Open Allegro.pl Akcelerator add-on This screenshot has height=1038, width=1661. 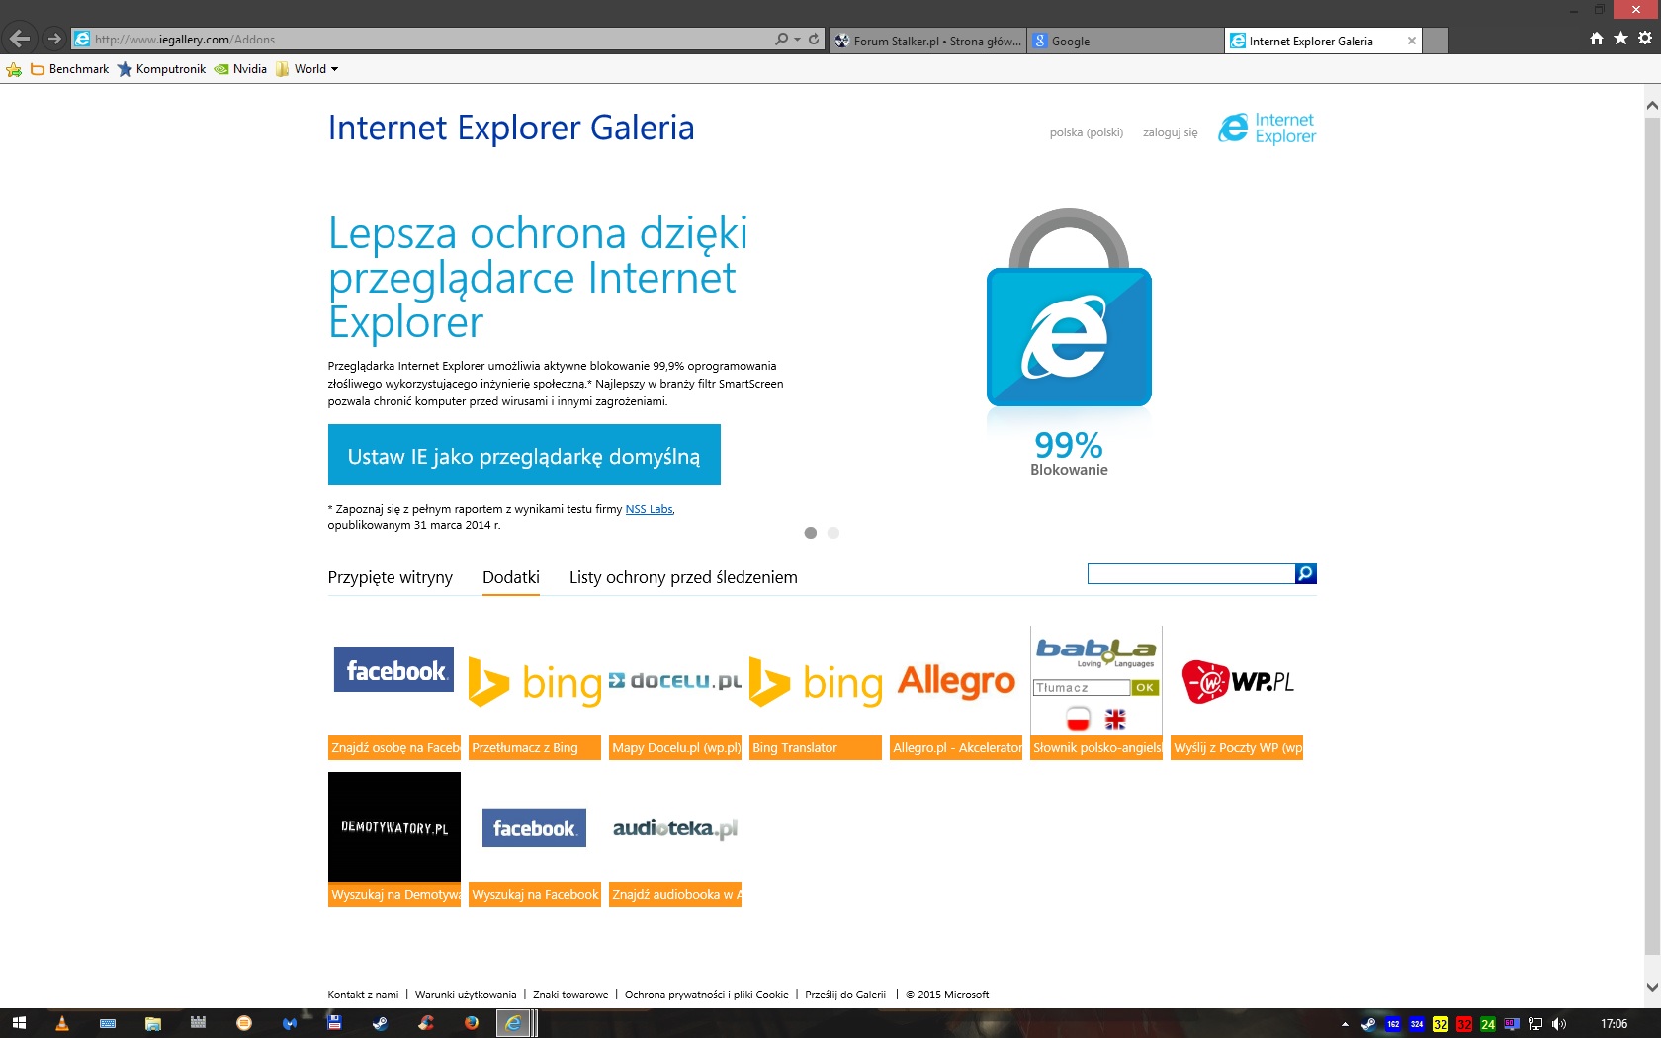click(956, 692)
